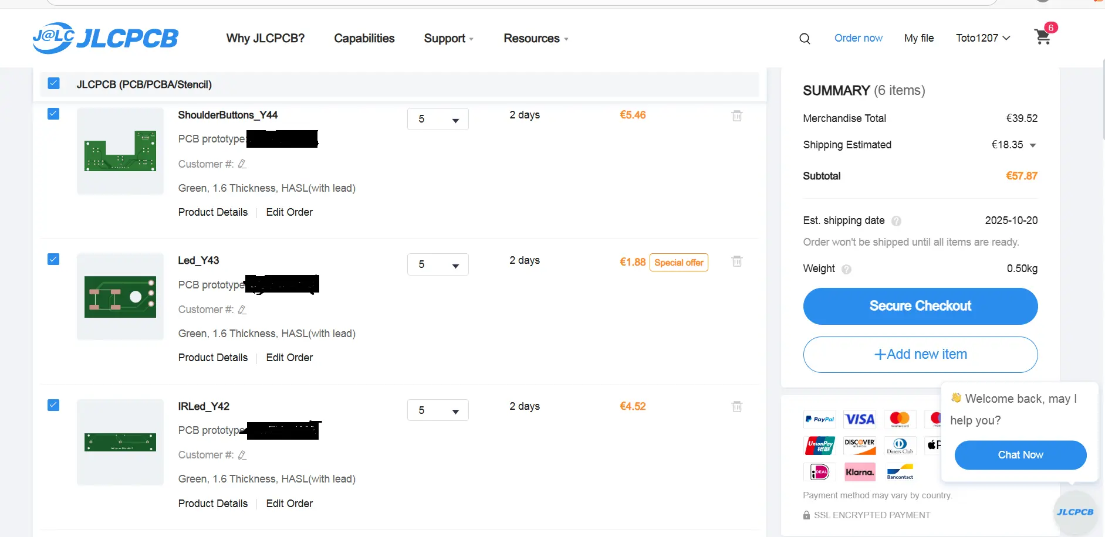The width and height of the screenshot is (1105, 537).
Task: Click the ShoulderButtons_Y44 item title
Action: 228,115
